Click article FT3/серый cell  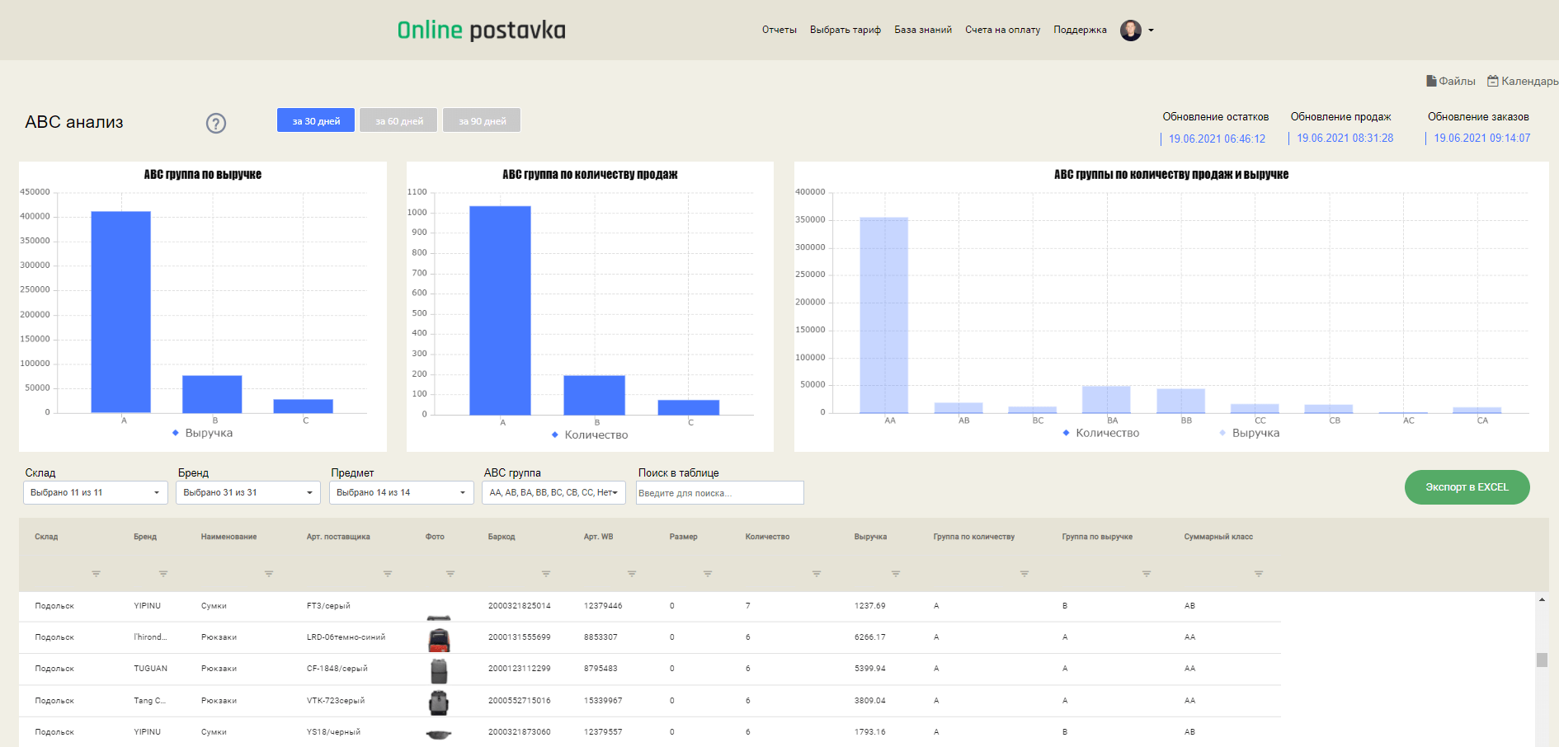(x=328, y=606)
